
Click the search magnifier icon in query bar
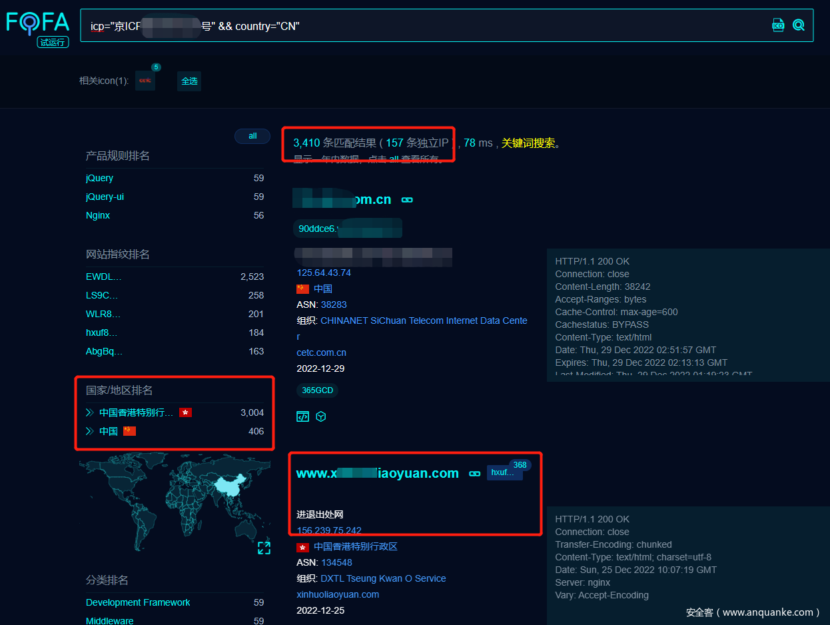(x=798, y=25)
